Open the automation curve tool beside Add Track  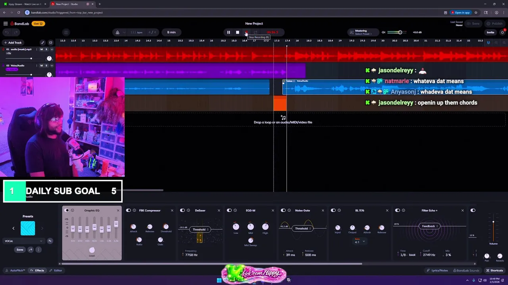pyautogui.click(x=43, y=42)
